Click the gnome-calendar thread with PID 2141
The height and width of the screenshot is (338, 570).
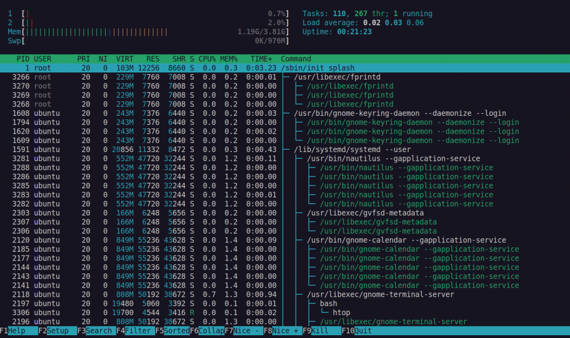click(x=285, y=286)
